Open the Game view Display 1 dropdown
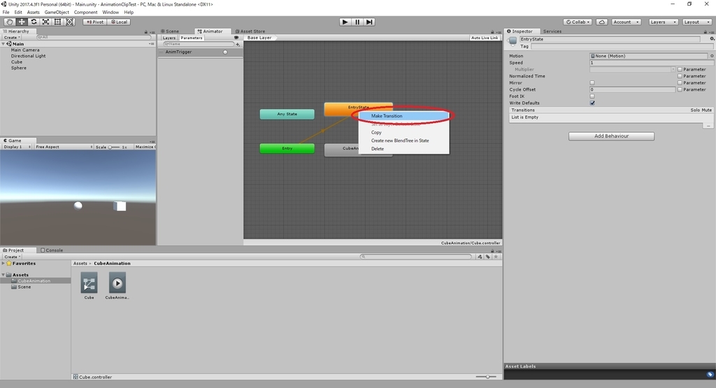Screen dimensions: 716x388 click(x=17, y=147)
